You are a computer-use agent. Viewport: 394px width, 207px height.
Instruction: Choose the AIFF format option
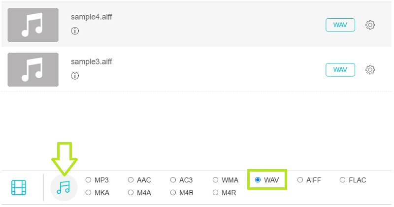pos(300,180)
